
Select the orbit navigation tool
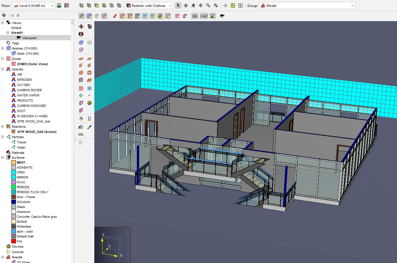[186, 6]
